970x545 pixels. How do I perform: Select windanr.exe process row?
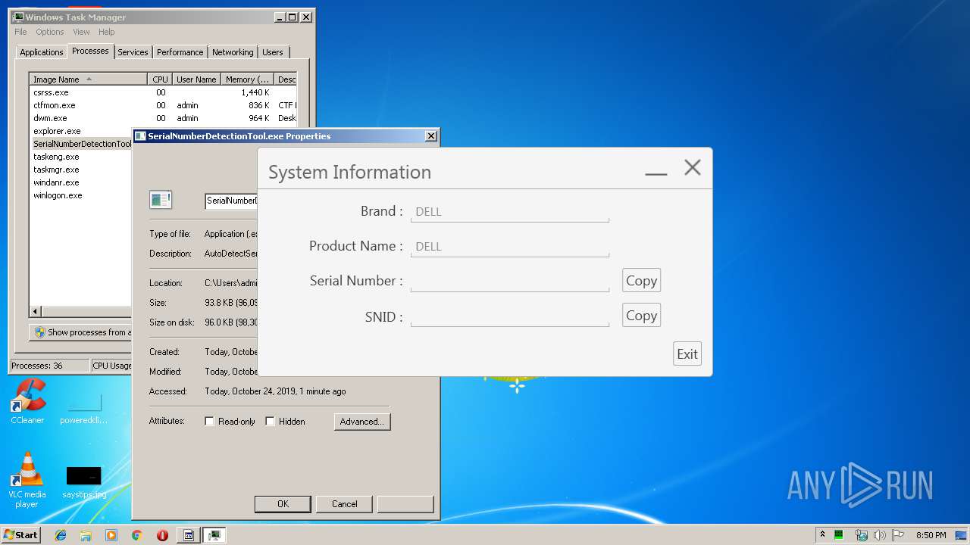81,182
